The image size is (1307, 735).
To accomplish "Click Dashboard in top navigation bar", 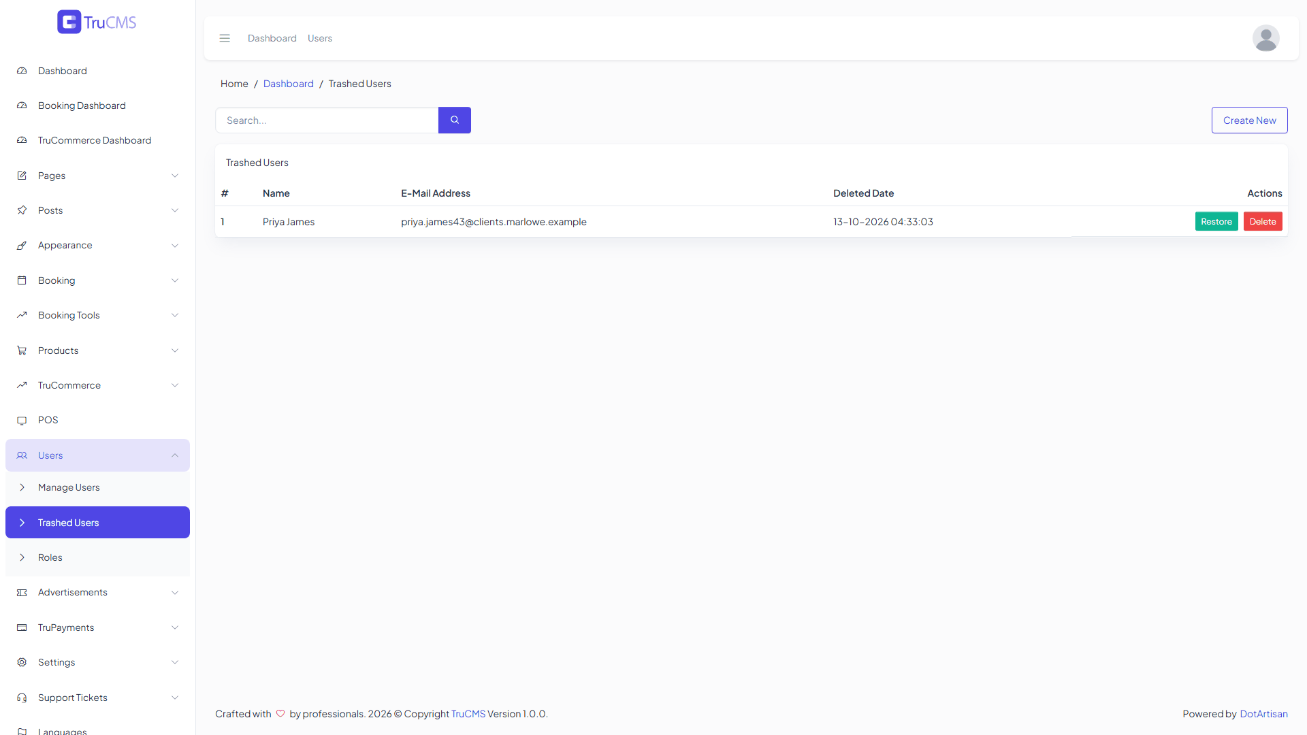I will 272,38.
